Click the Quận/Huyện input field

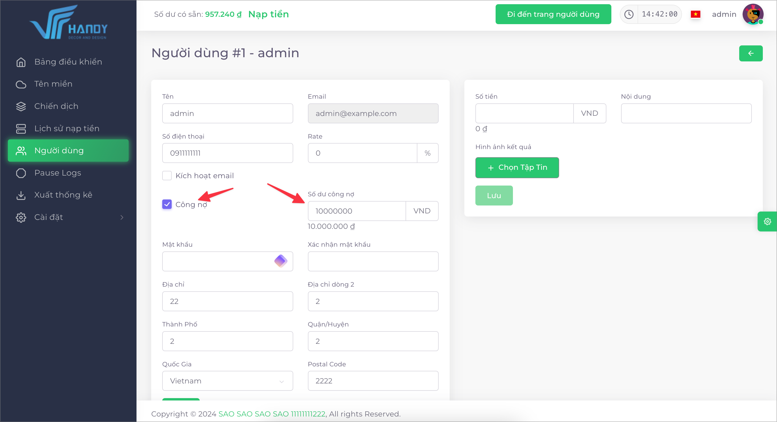(373, 341)
